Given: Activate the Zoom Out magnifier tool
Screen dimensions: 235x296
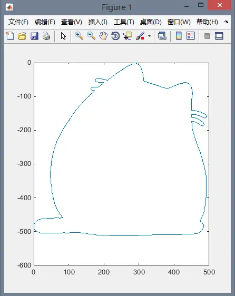Looking at the screenshot, I should click(91, 36).
